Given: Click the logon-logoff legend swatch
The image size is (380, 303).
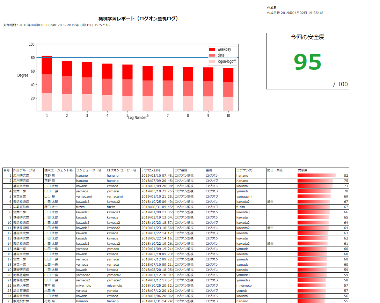Looking at the screenshot, I should click(x=212, y=61).
